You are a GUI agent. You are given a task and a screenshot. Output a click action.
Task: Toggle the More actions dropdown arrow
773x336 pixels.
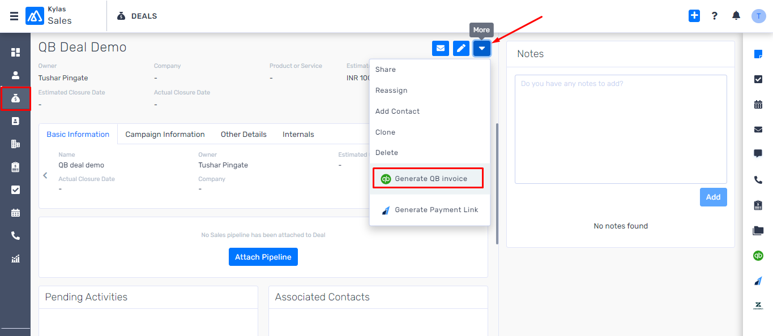click(x=482, y=49)
